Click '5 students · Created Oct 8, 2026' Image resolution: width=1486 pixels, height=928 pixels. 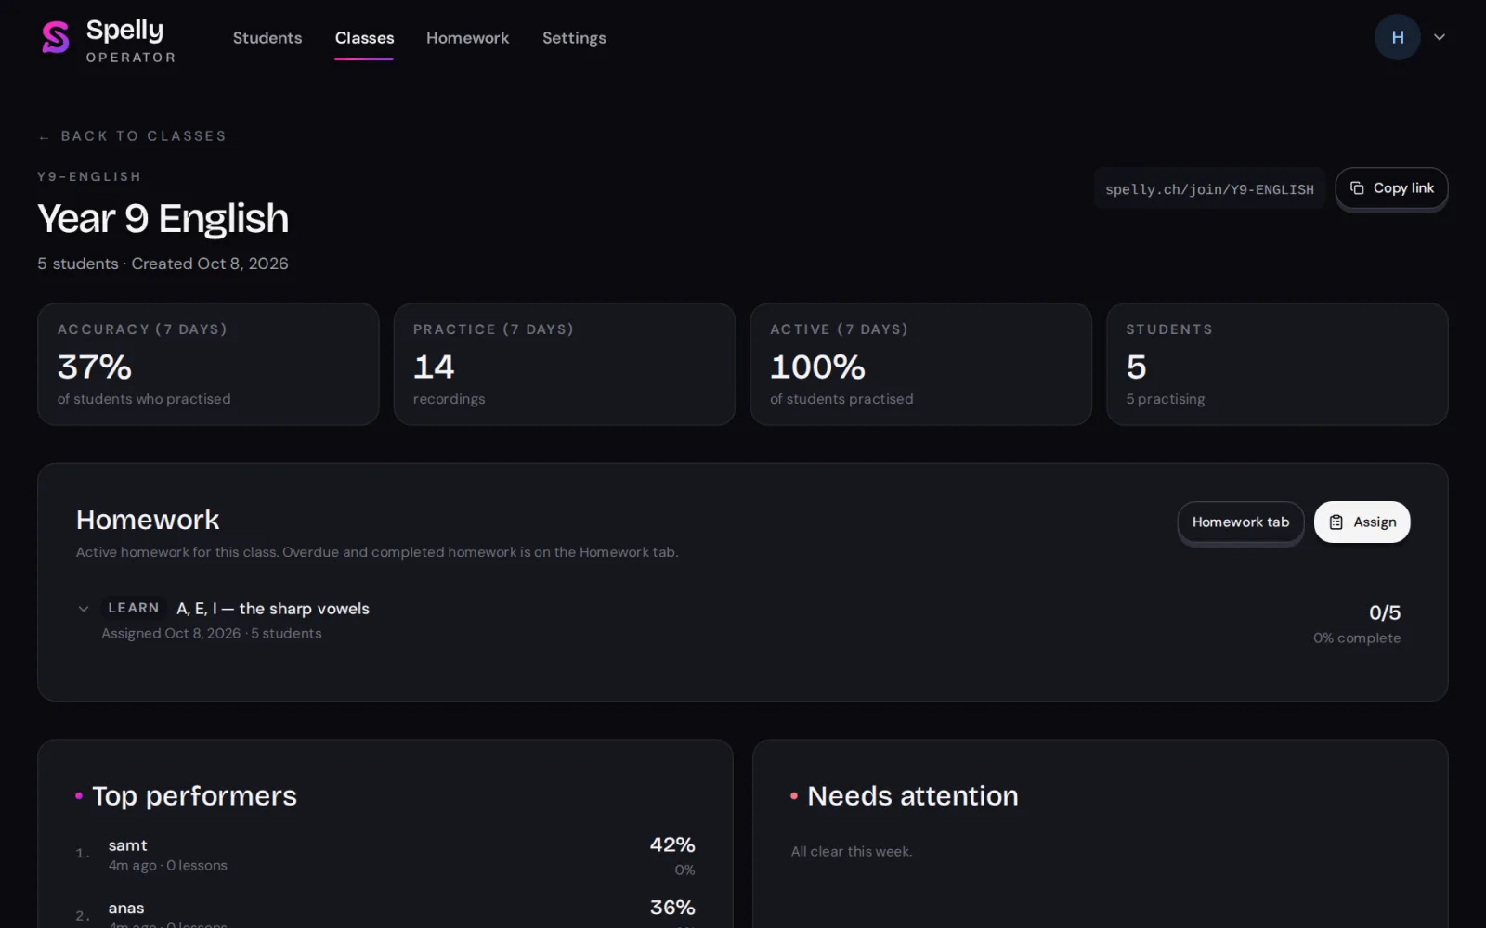pyautogui.click(x=163, y=264)
